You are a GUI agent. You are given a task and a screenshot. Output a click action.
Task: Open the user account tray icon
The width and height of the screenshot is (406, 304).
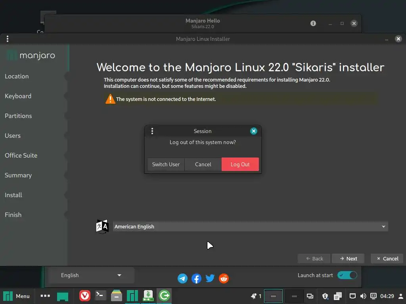pos(400,296)
